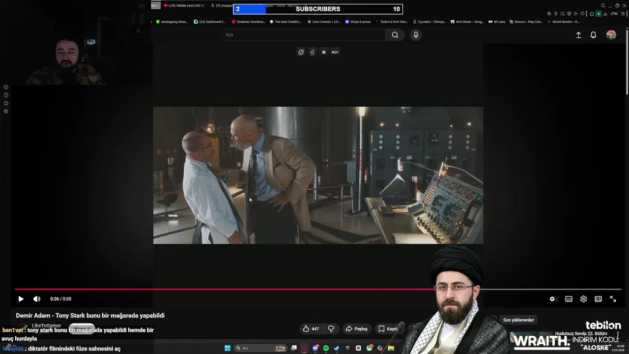Open the Windows Start menu
Screen dimensions: 629x354
pyautogui.click(x=228, y=348)
